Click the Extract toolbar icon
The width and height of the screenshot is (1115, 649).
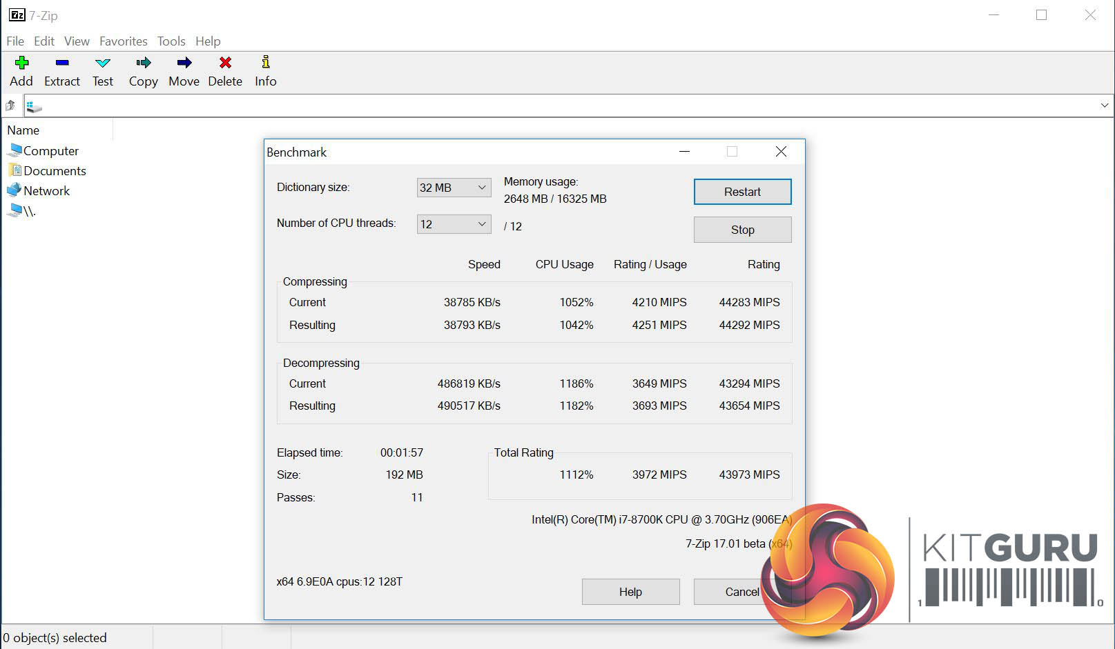[x=62, y=63]
